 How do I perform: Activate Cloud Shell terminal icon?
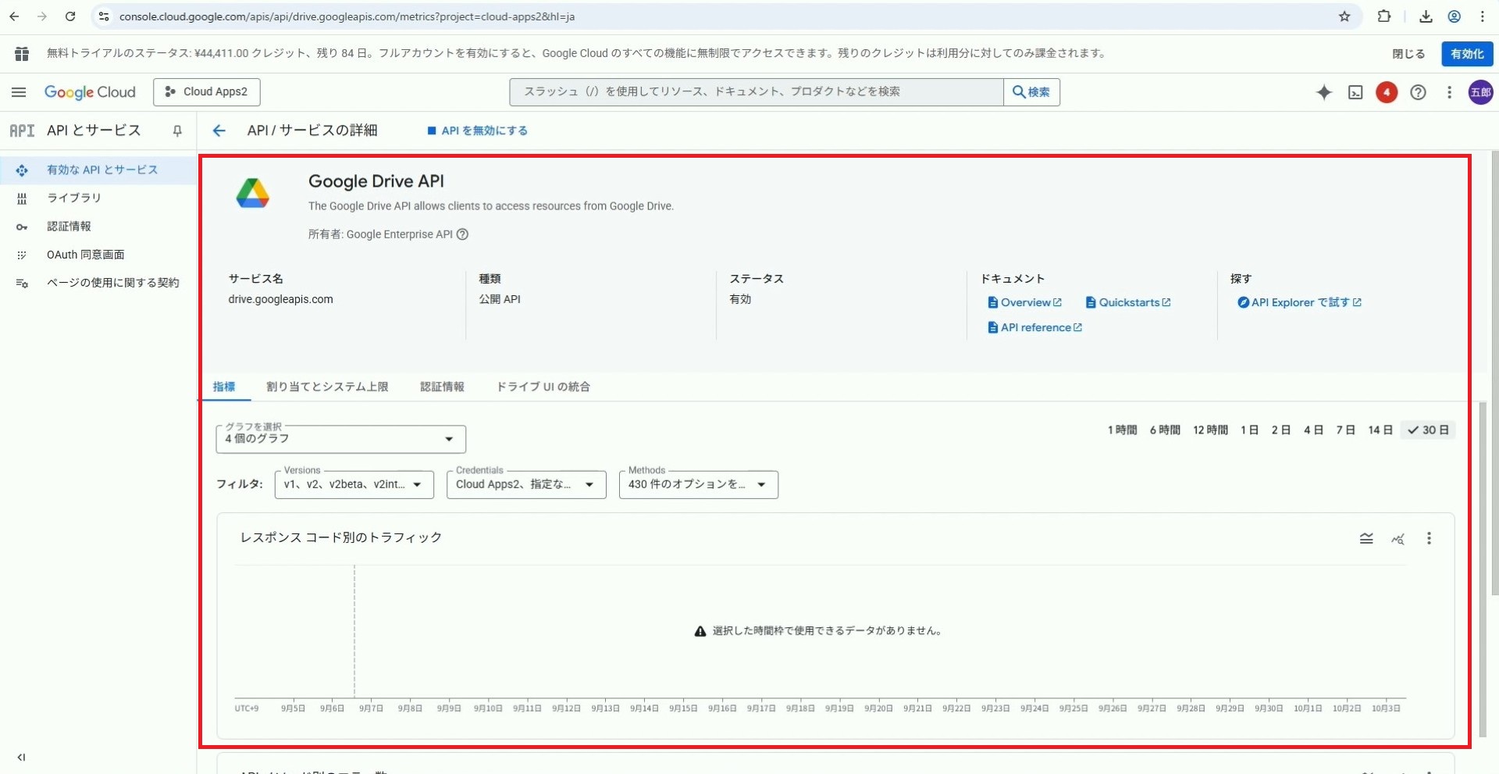1355,92
